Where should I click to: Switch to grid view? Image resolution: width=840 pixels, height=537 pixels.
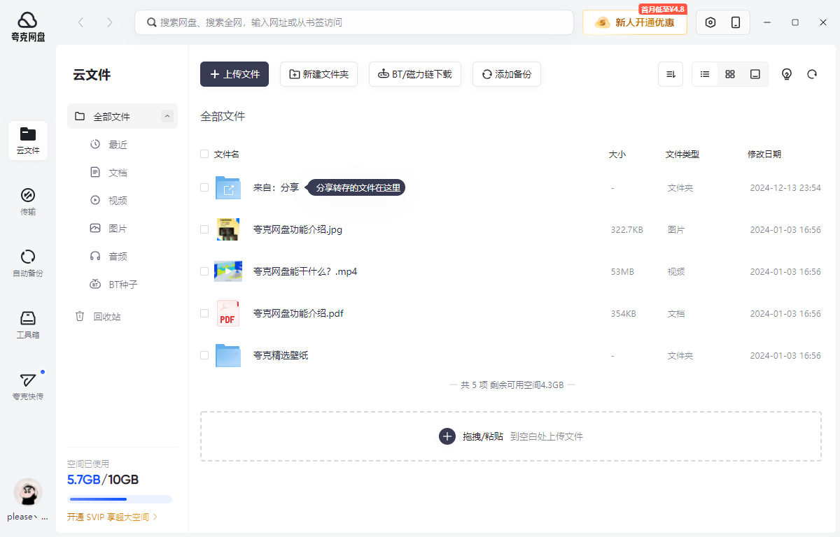point(730,74)
